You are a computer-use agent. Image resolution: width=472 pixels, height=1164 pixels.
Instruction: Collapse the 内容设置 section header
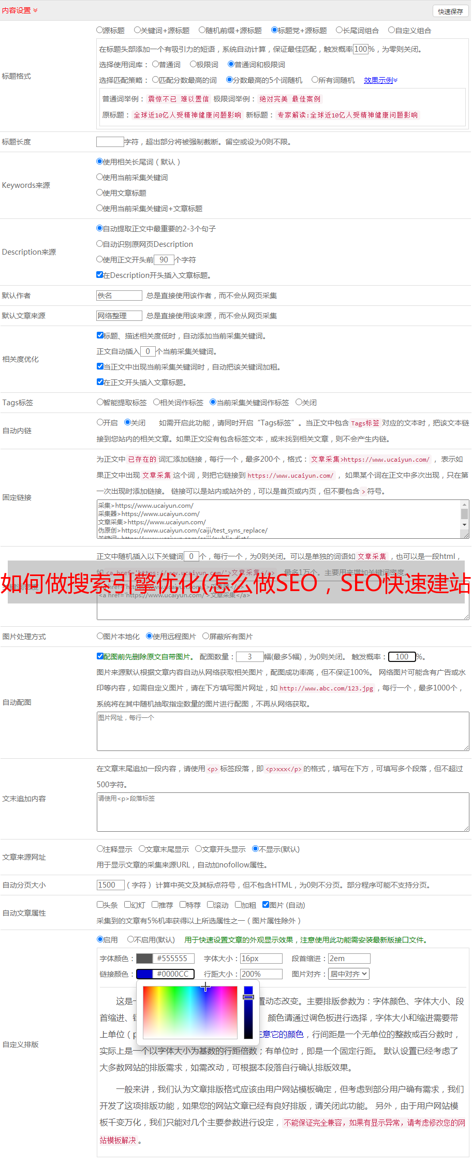tap(20, 10)
